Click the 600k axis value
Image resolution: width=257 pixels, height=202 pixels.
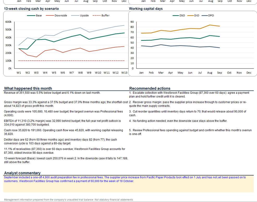click(9, 22)
